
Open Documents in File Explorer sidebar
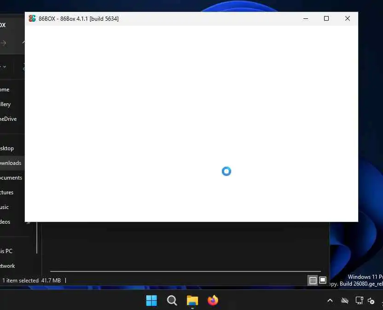(11, 178)
